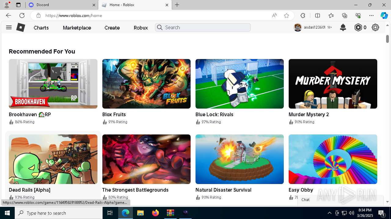Viewport: 391px width, 219px height.
Task: View site information lock icon
Action: [38, 16]
